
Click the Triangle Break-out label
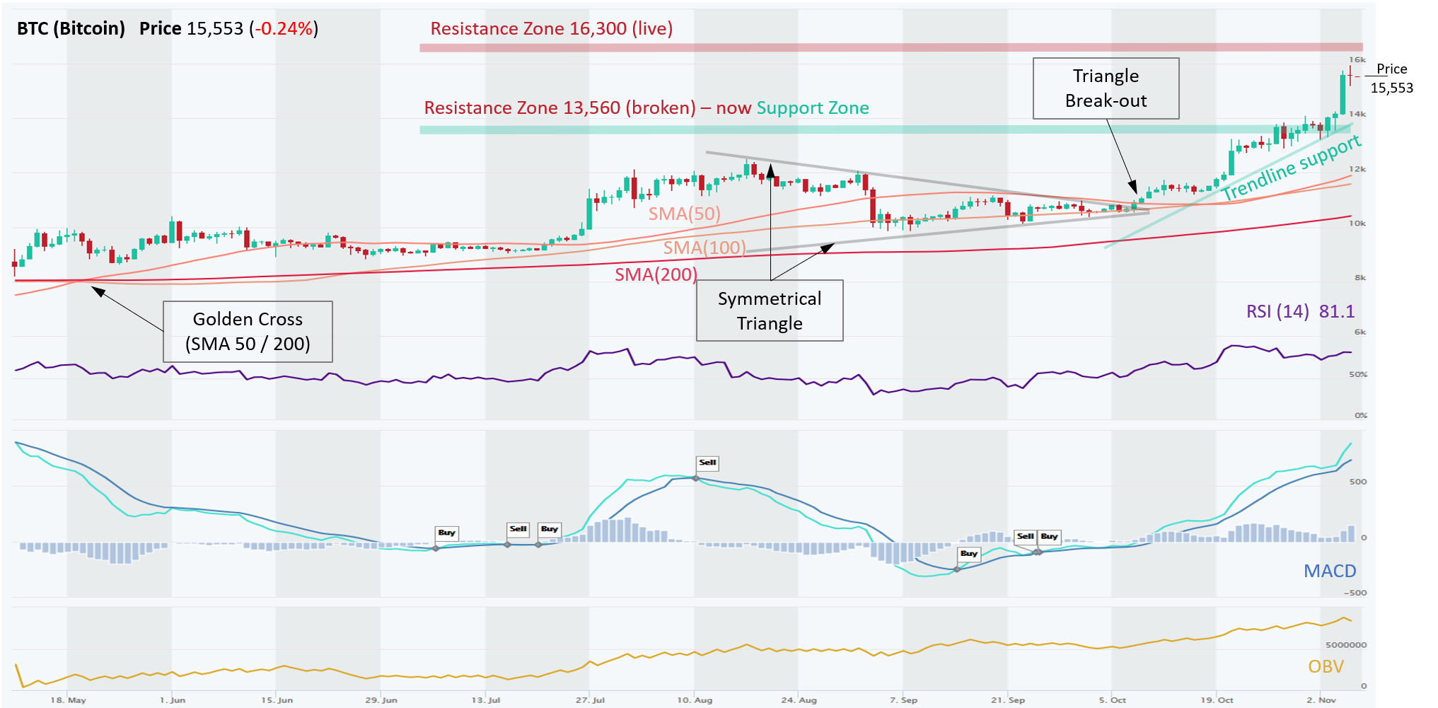(x=1106, y=88)
